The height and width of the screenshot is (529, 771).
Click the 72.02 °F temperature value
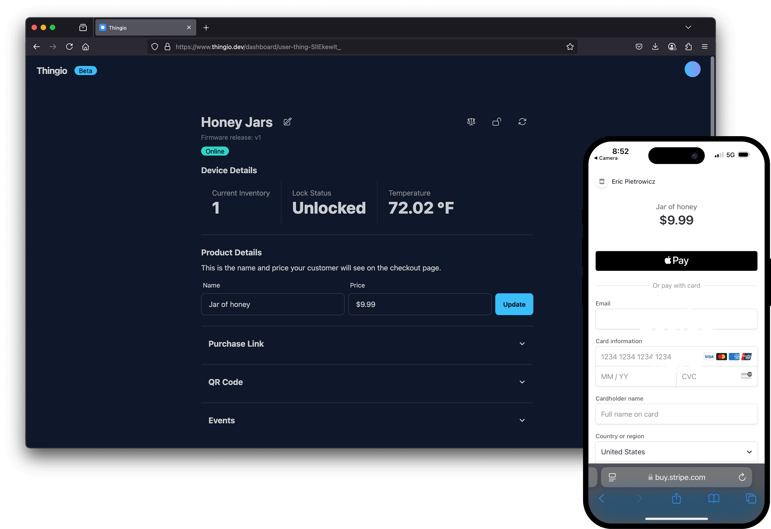[x=421, y=208]
